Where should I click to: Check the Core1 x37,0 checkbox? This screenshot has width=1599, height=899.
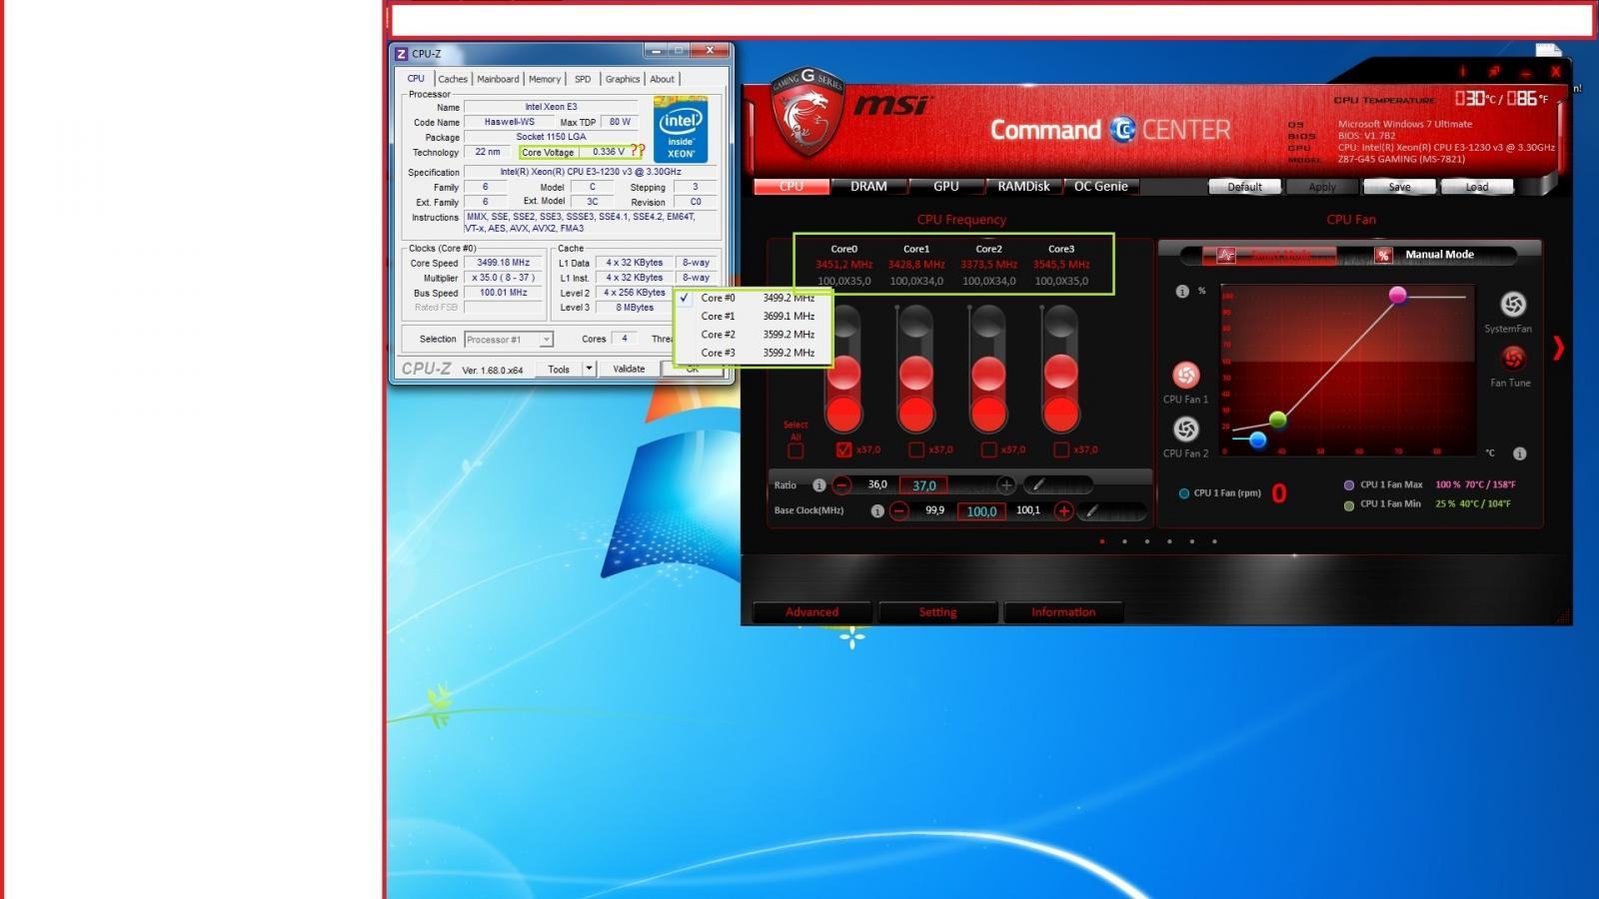click(x=915, y=450)
